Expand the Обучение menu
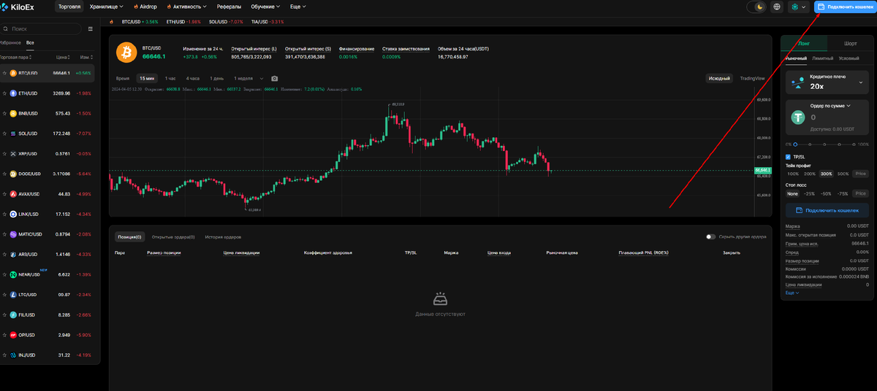 pyautogui.click(x=265, y=7)
